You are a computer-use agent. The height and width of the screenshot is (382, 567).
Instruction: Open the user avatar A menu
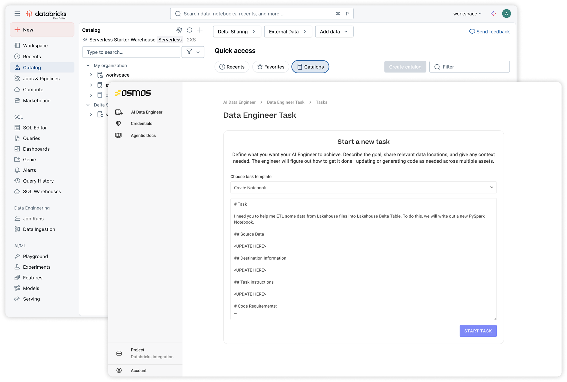506,14
